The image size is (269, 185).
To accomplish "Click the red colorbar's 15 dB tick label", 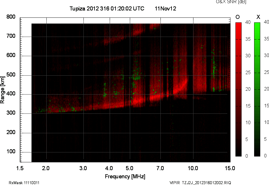I will tap(248, 106).
